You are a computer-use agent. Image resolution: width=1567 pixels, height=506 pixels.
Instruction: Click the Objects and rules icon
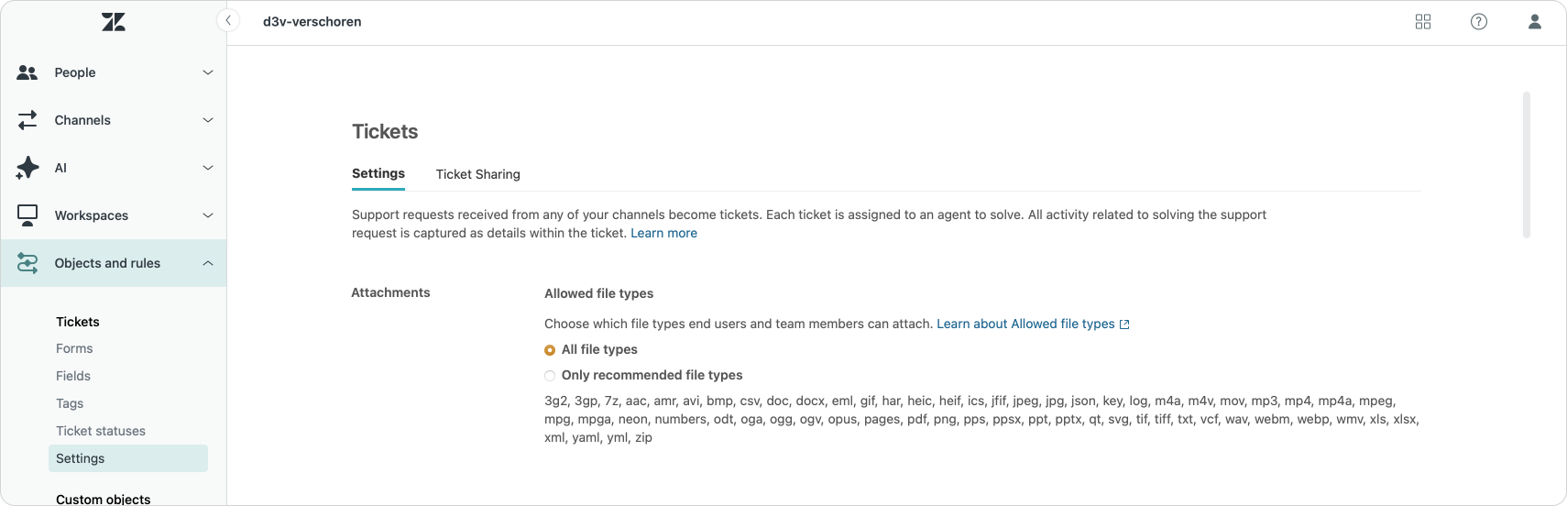point(27,263)
